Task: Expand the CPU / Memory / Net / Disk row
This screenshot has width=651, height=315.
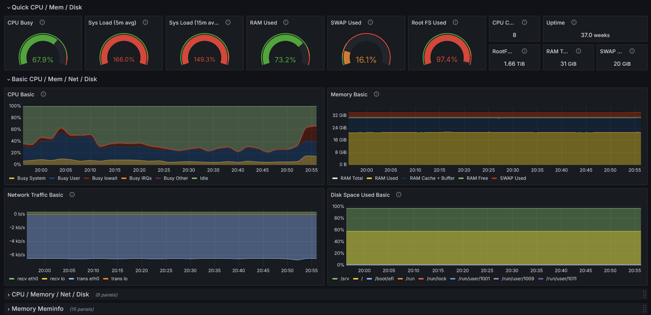Action: pyautogui.click(x=48, y=294)
